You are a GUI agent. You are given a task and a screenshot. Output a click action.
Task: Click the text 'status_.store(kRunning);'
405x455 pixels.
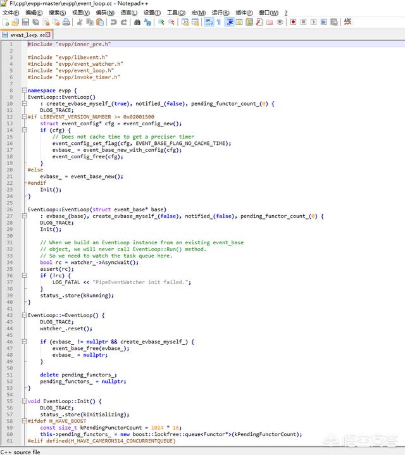[x=77, y=296]
